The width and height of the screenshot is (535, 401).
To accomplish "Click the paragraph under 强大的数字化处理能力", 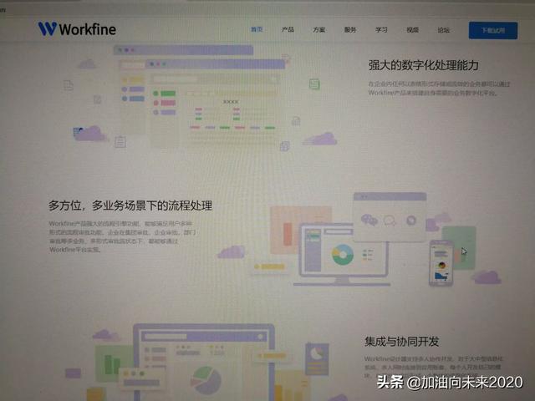I will pos(439,89).
